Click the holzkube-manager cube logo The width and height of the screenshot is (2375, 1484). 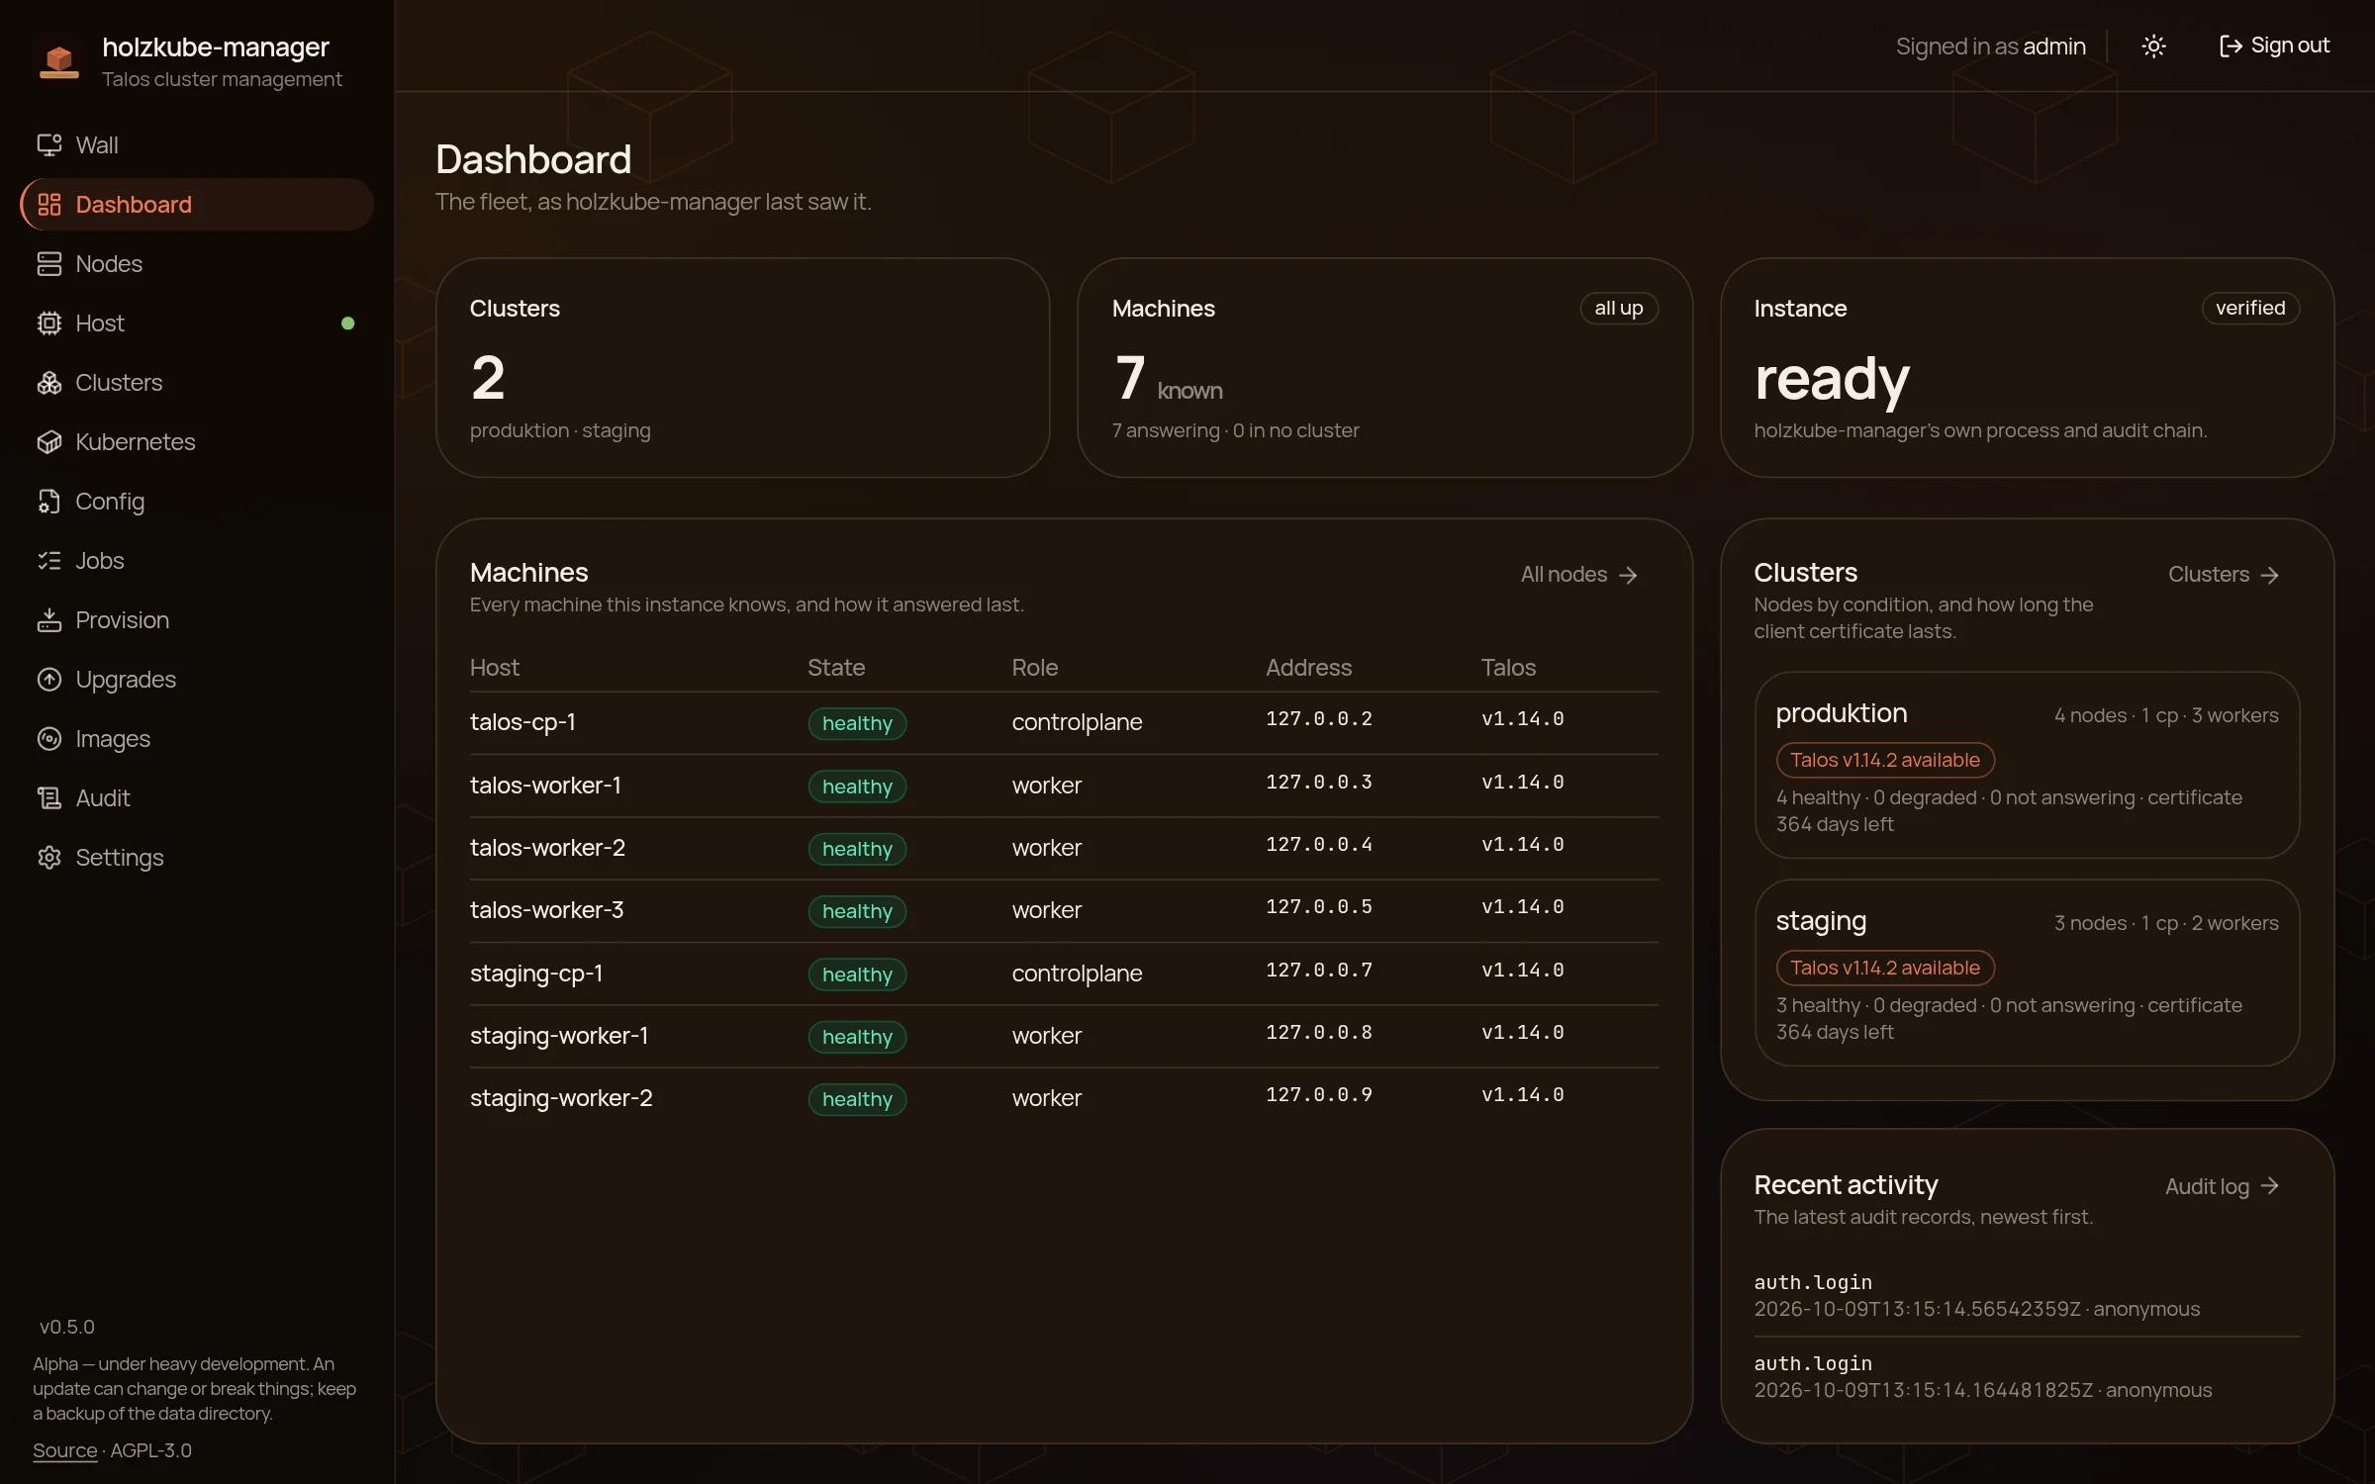pyautogui.click(x=59, y=60)
